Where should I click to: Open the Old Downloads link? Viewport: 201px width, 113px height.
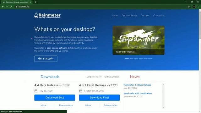pos(112,77)
